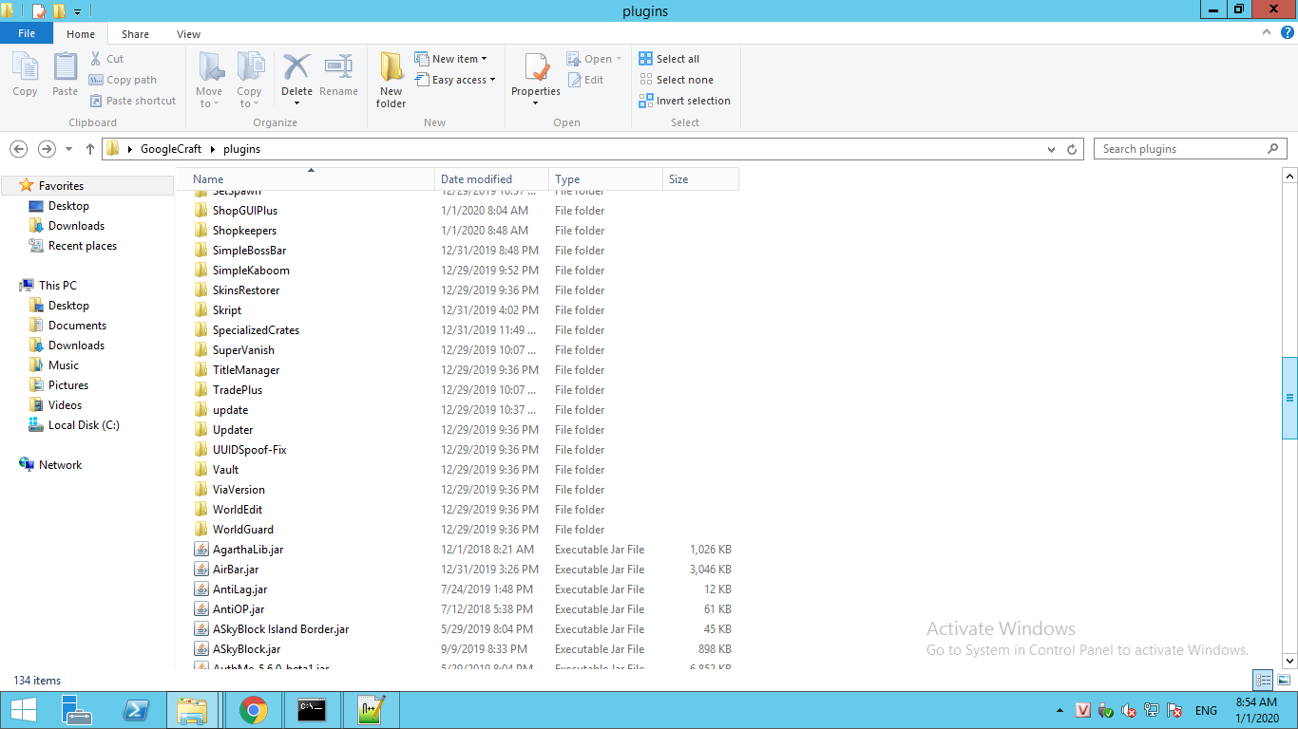Image resolution: width=1298 pixels, height=729 pixels.
Task: Sort by the Size column header
Action: 700,178
